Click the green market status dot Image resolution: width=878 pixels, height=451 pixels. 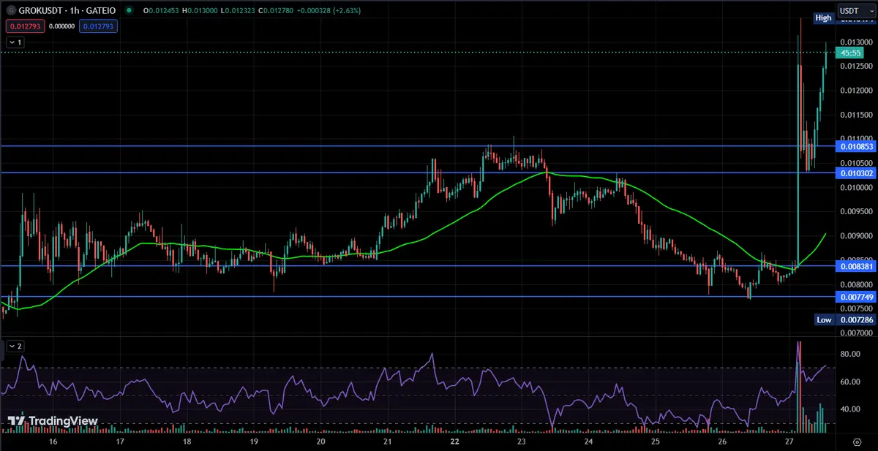click(129, 11)
